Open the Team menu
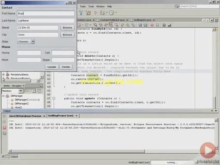The height and width of the screenshot is (165, 220). coord(83,6)
